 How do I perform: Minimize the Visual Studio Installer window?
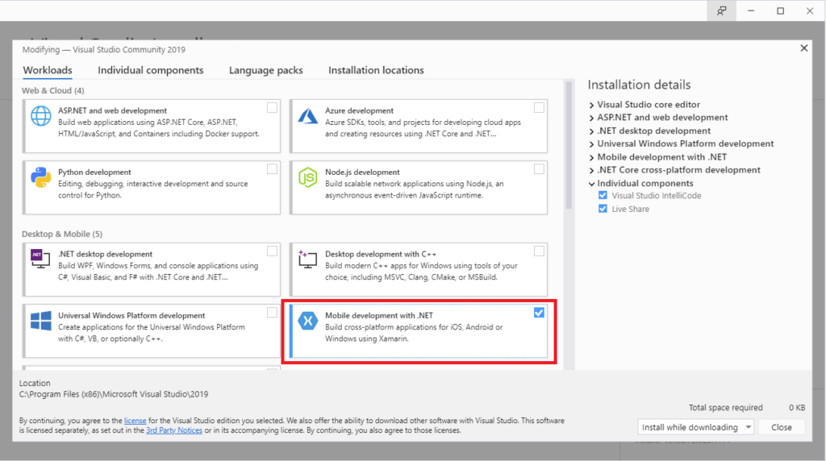[751, 10]
